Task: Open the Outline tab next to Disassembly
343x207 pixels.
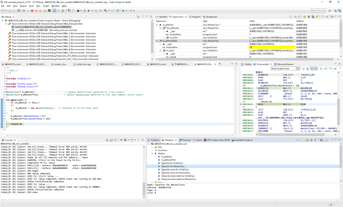Action: (246, 64)
